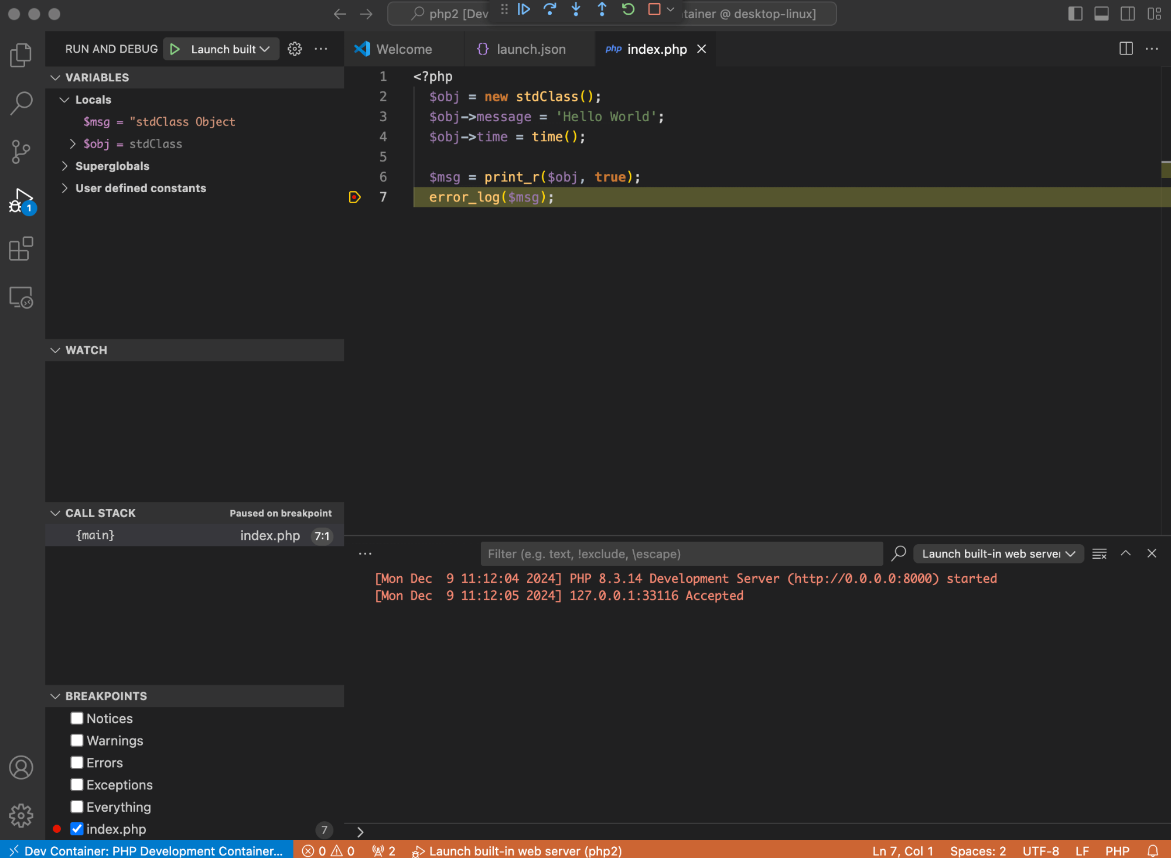
Task: Open the Extensions view icon
Action: 21,249
